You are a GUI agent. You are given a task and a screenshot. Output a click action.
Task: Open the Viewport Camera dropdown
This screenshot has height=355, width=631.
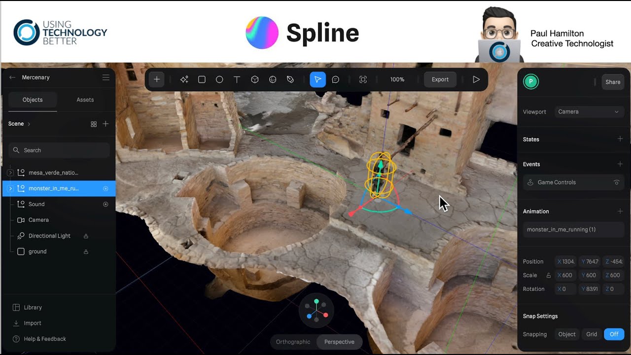(x=589, y=112)
